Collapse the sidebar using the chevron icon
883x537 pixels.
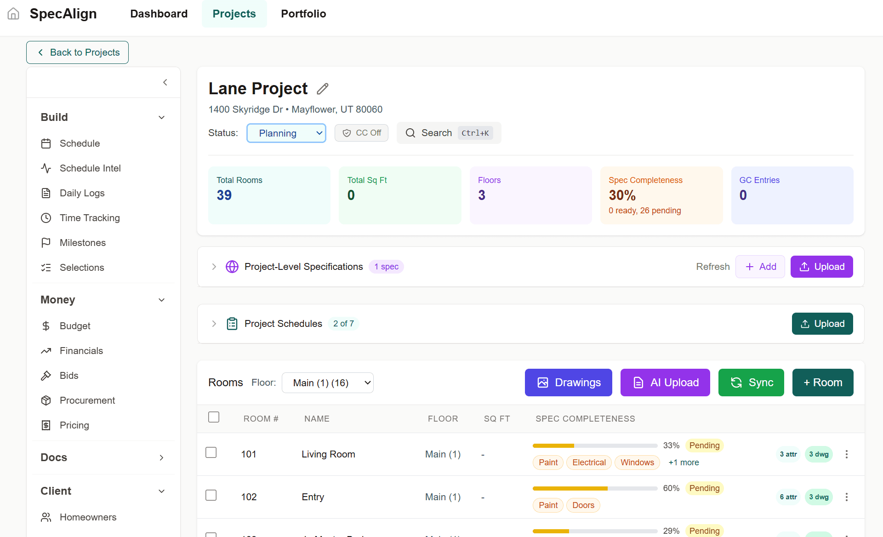coord(165,82)
